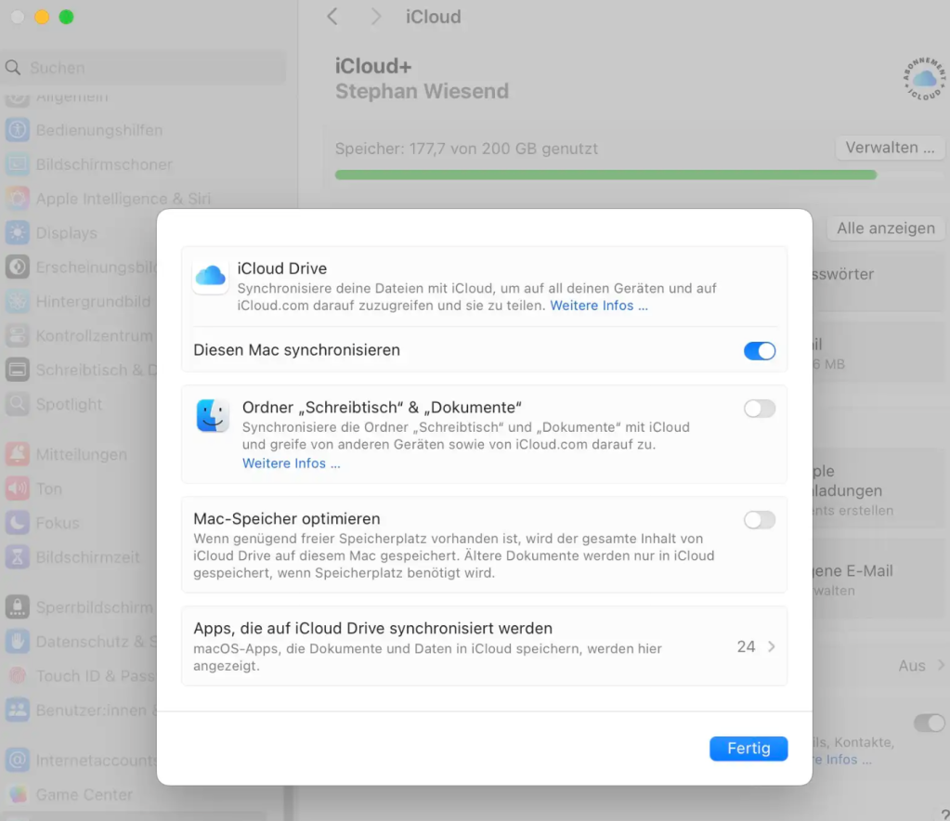
Task: Select the Internetaccounts at-sign icon
Action: point(18,759)
